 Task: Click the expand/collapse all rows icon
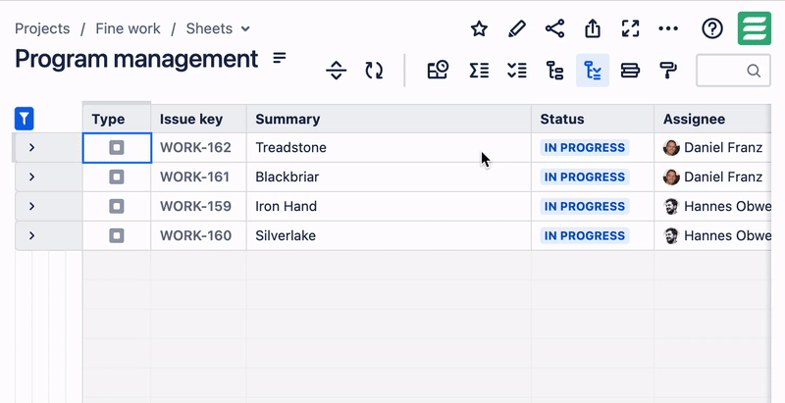coord(336,71)
